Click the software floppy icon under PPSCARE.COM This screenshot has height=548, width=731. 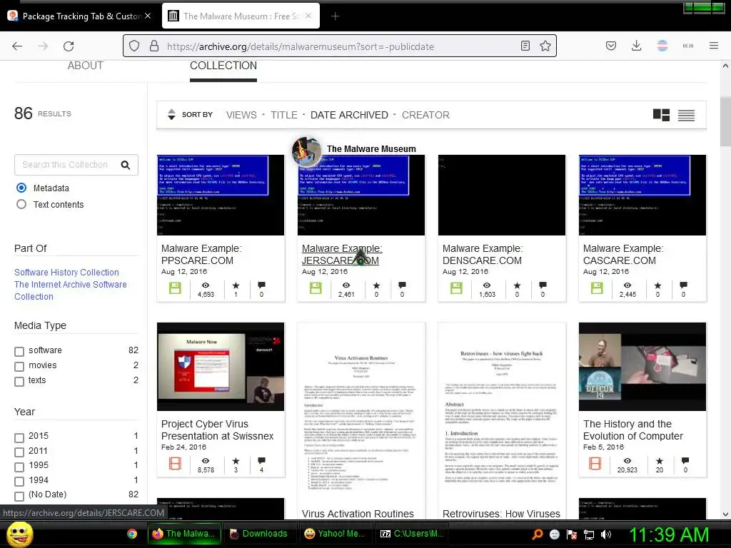point(176,288)
